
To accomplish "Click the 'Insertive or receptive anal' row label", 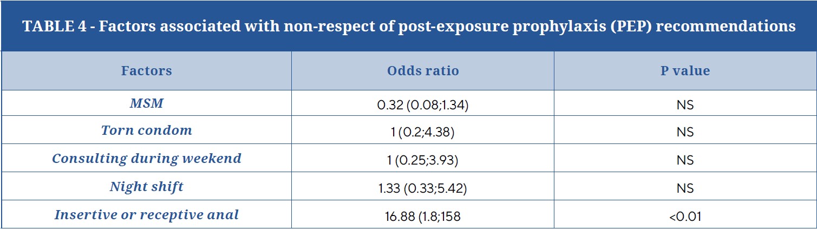I will pos(147,215).
